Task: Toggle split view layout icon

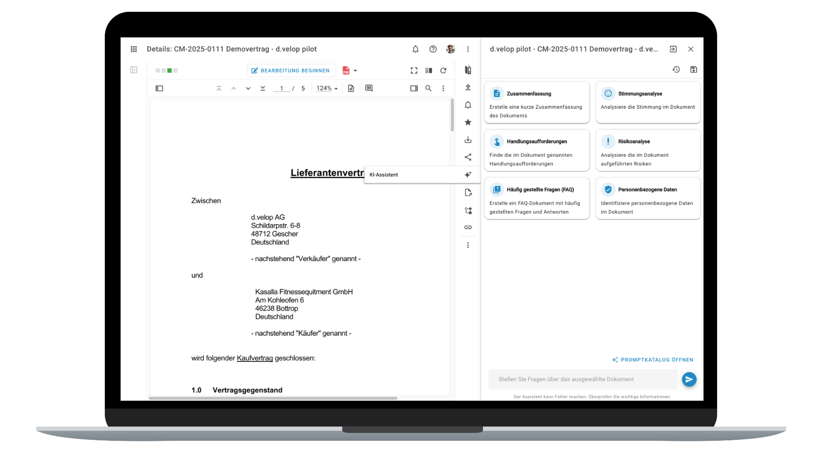Action: 428,70
